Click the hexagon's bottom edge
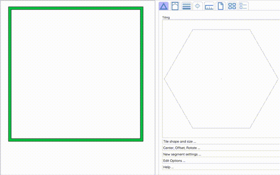 pyautogui.click(x=221, y=128)
